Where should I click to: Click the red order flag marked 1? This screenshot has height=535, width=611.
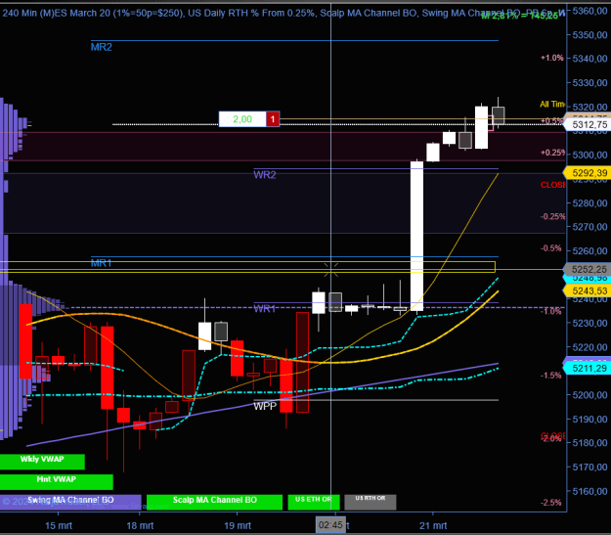point(273,119)
